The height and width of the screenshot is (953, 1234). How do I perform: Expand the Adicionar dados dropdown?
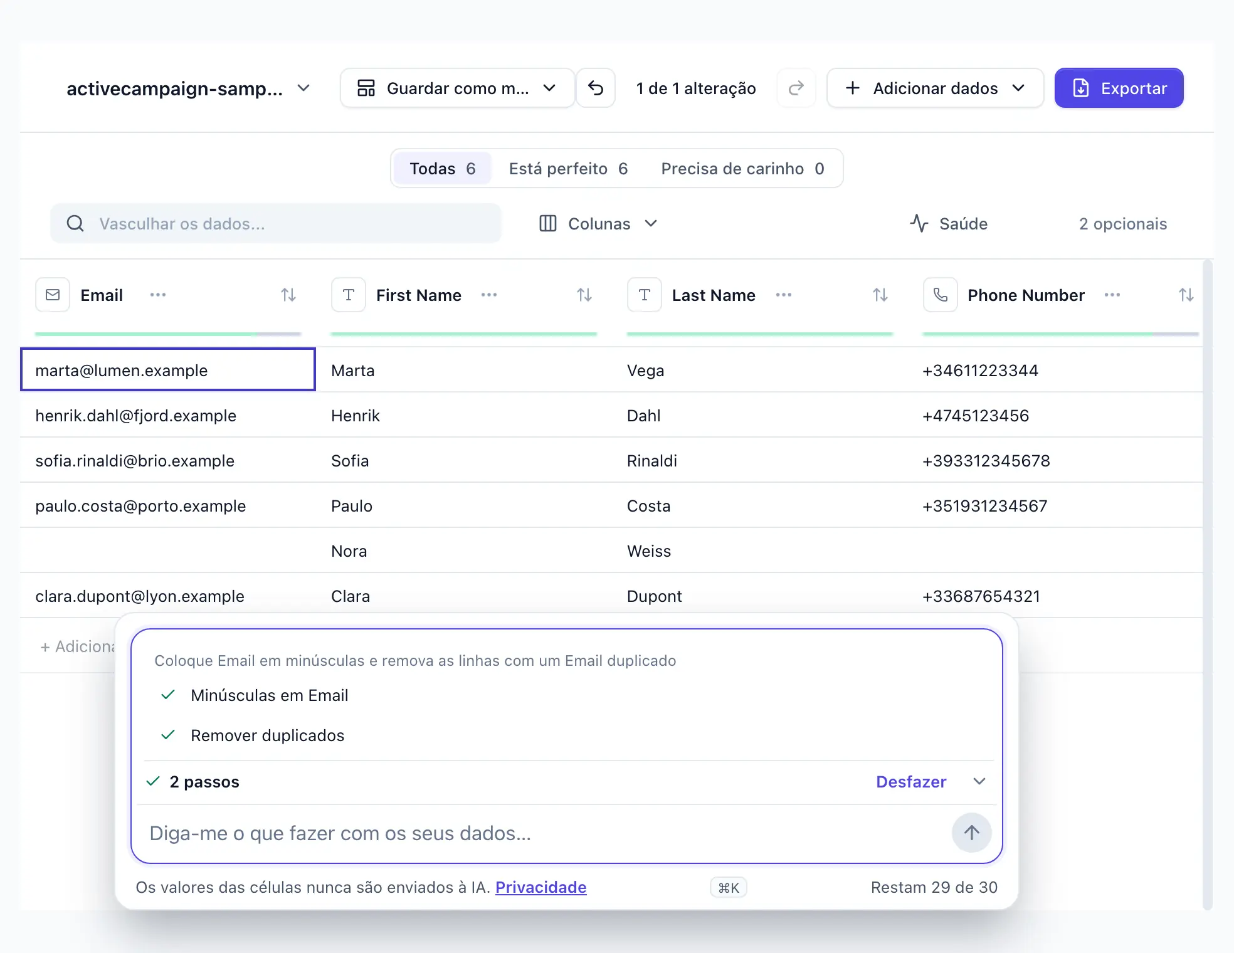[x=936, y=88]
